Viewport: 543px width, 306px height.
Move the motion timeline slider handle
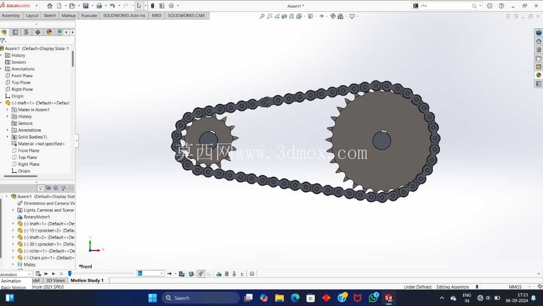click(x=70, y=274)
